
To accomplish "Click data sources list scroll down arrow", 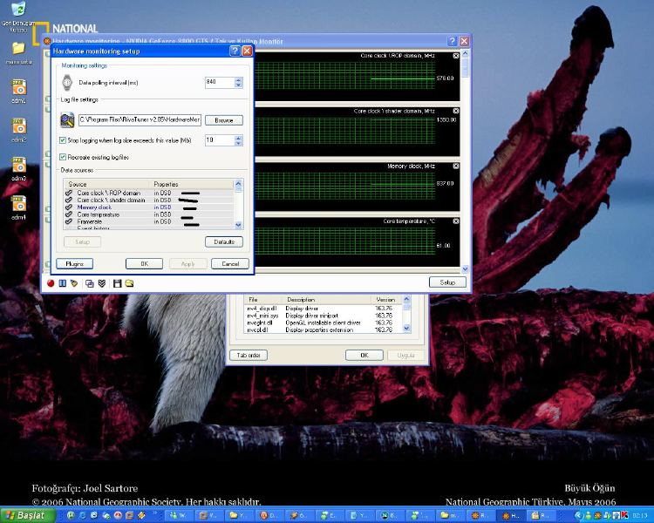I will click(239, 225).
